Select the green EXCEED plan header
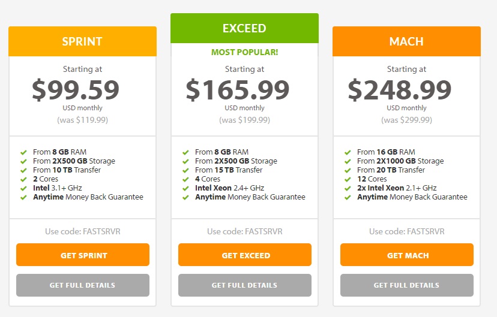This screenshot has width=497, height=317. point(244,28)
